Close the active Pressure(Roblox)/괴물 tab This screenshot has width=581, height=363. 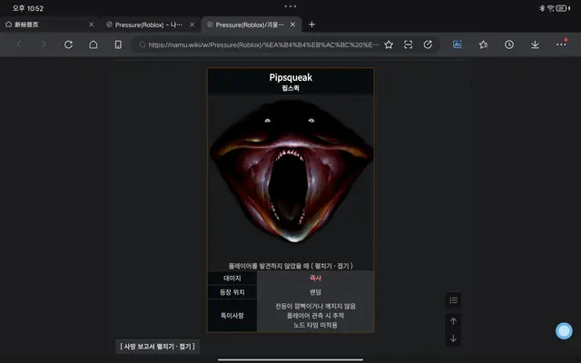[292, 25]
